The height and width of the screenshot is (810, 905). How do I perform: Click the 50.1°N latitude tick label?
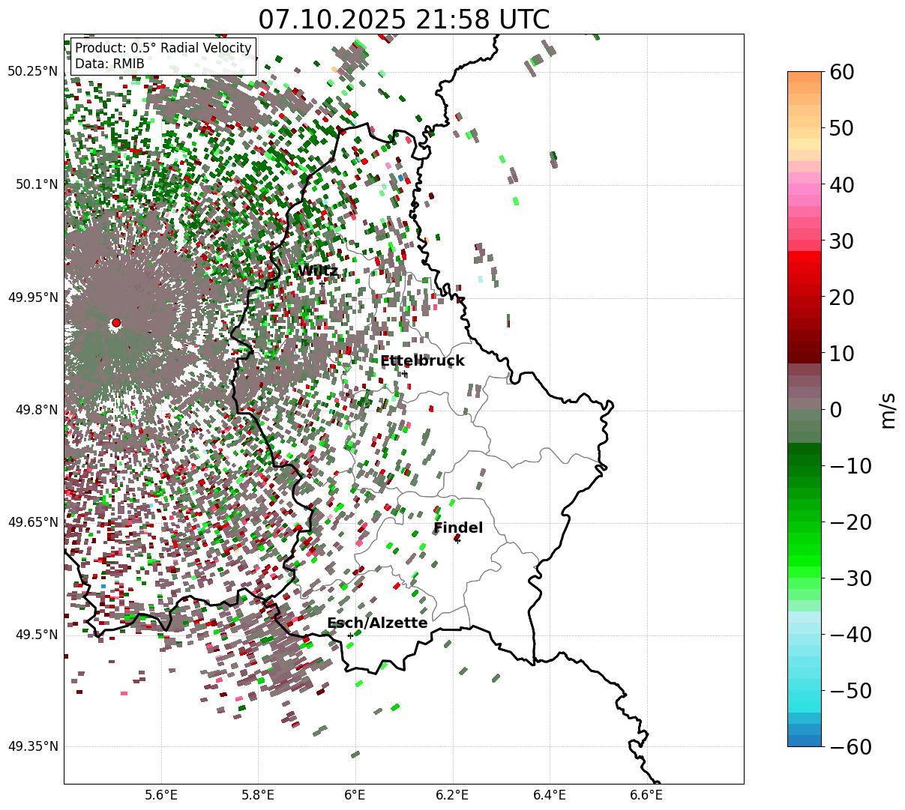(x=36, y=184)
